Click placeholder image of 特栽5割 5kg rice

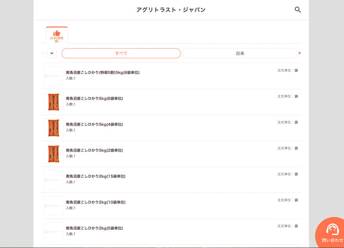point(54,76)
